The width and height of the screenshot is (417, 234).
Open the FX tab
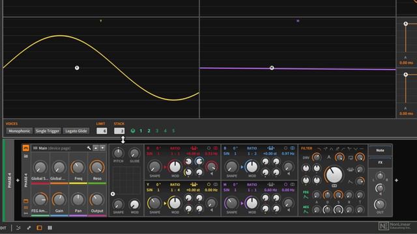(380, 162)
